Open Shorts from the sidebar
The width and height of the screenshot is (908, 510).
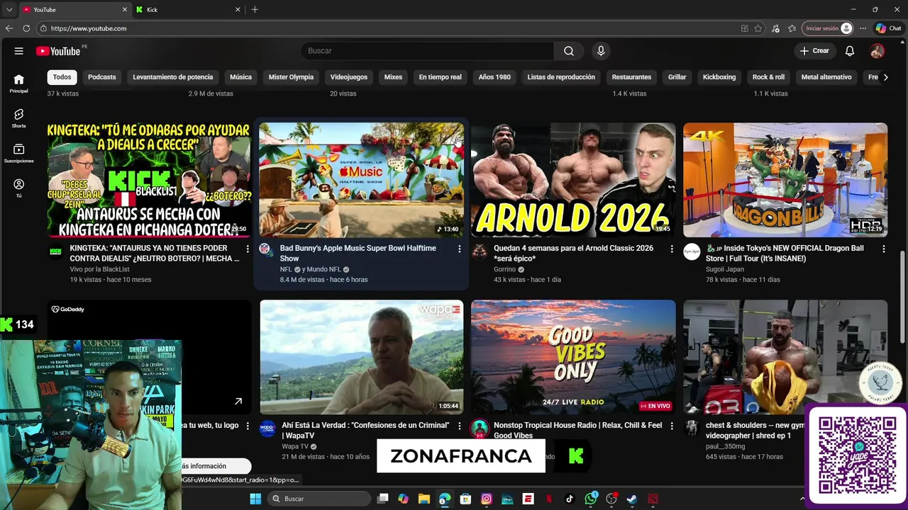click(x=19, y=118)
